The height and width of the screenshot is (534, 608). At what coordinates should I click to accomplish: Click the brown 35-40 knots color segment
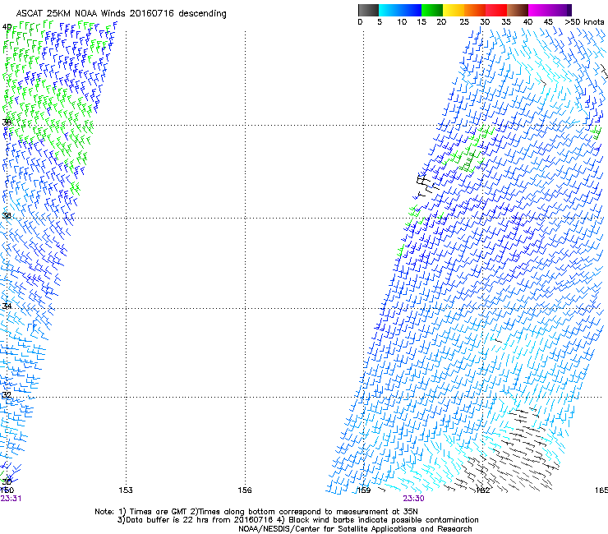518,10
